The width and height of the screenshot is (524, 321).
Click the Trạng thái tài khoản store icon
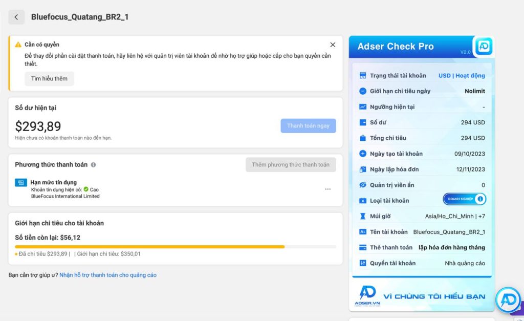(363, 76)
